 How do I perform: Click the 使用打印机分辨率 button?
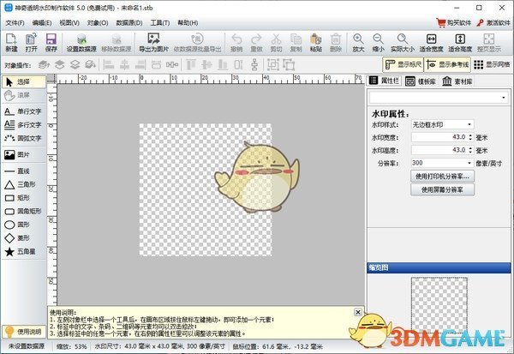pyautogui.click(x=442, y=177)
